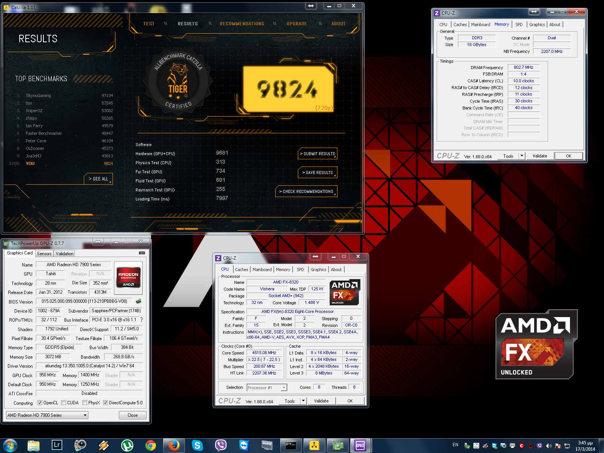Click Tools dropdown arrow in CPU-Z processor window

coord(303,401)
